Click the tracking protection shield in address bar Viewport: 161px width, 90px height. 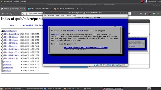[x=23, y=13]
